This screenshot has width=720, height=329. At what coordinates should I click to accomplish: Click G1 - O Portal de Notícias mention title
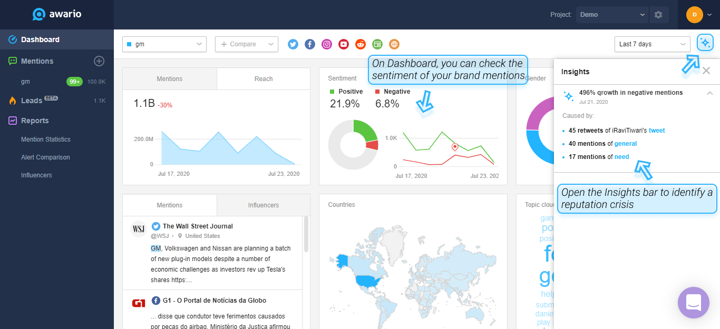(x=215, y=301)
